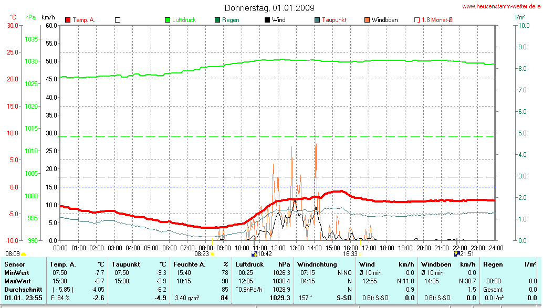The height and width of the screenshot is (308, 543).
Task: Click the empty white legend box
Action: 118,20
